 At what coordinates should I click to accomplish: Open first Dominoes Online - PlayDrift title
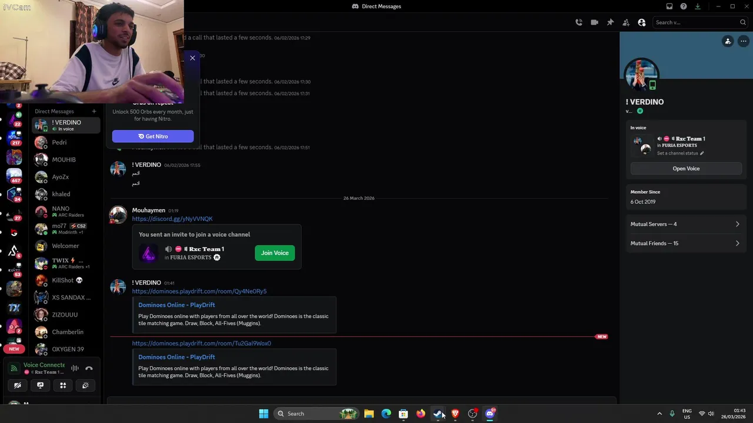pos(176,305)
